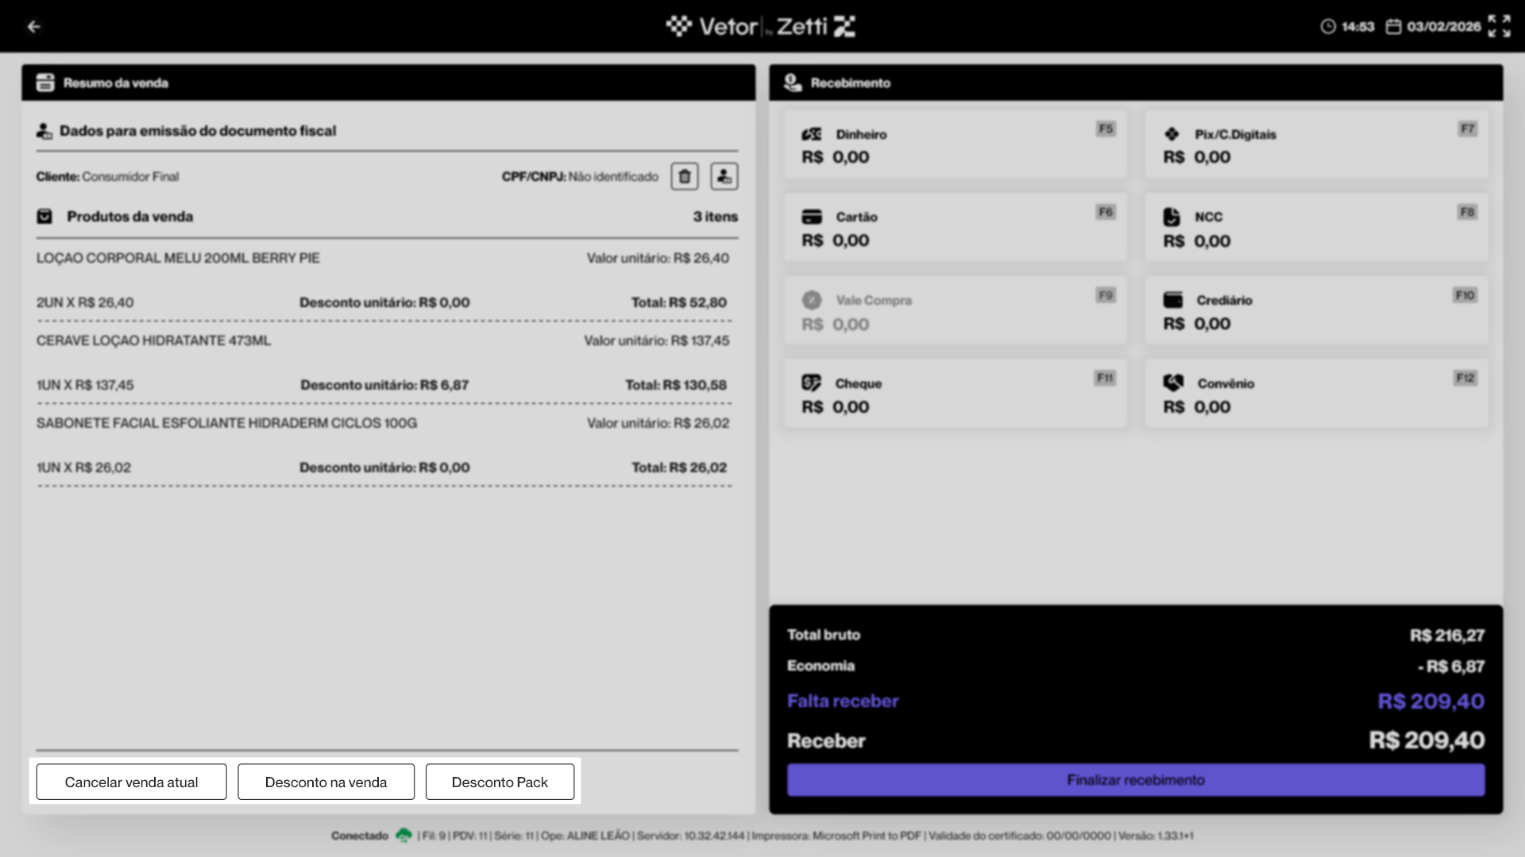The width and height of the screenshot is (1525, 857).
Task: Open Desconto na venda
Action: (326, 782)
